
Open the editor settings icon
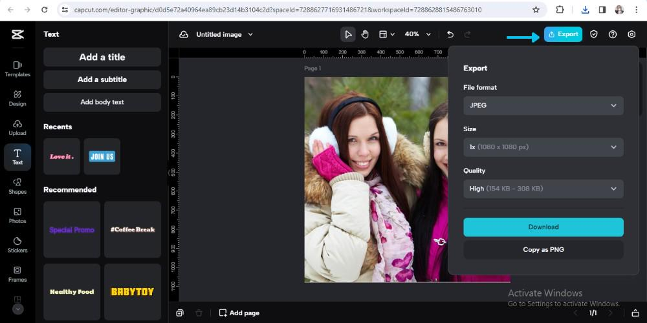tap(631, 35)
